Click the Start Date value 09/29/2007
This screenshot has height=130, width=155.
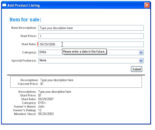[46, 99]
